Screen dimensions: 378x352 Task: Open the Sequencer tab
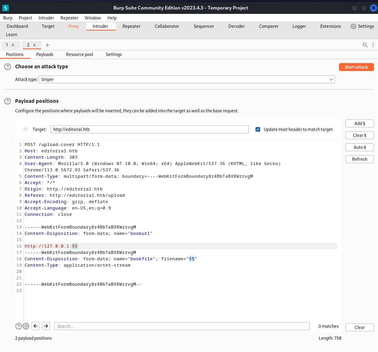click(204, 26)
